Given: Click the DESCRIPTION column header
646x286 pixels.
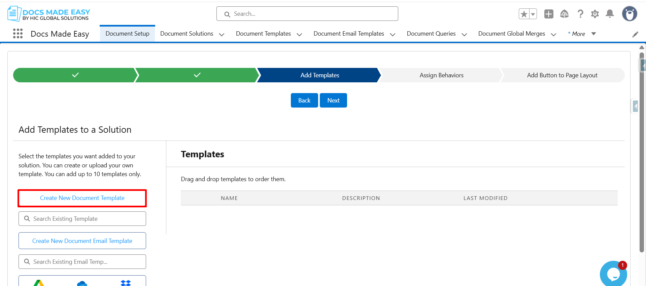Looking at the screenshot, I should click(x=361, y=198).
